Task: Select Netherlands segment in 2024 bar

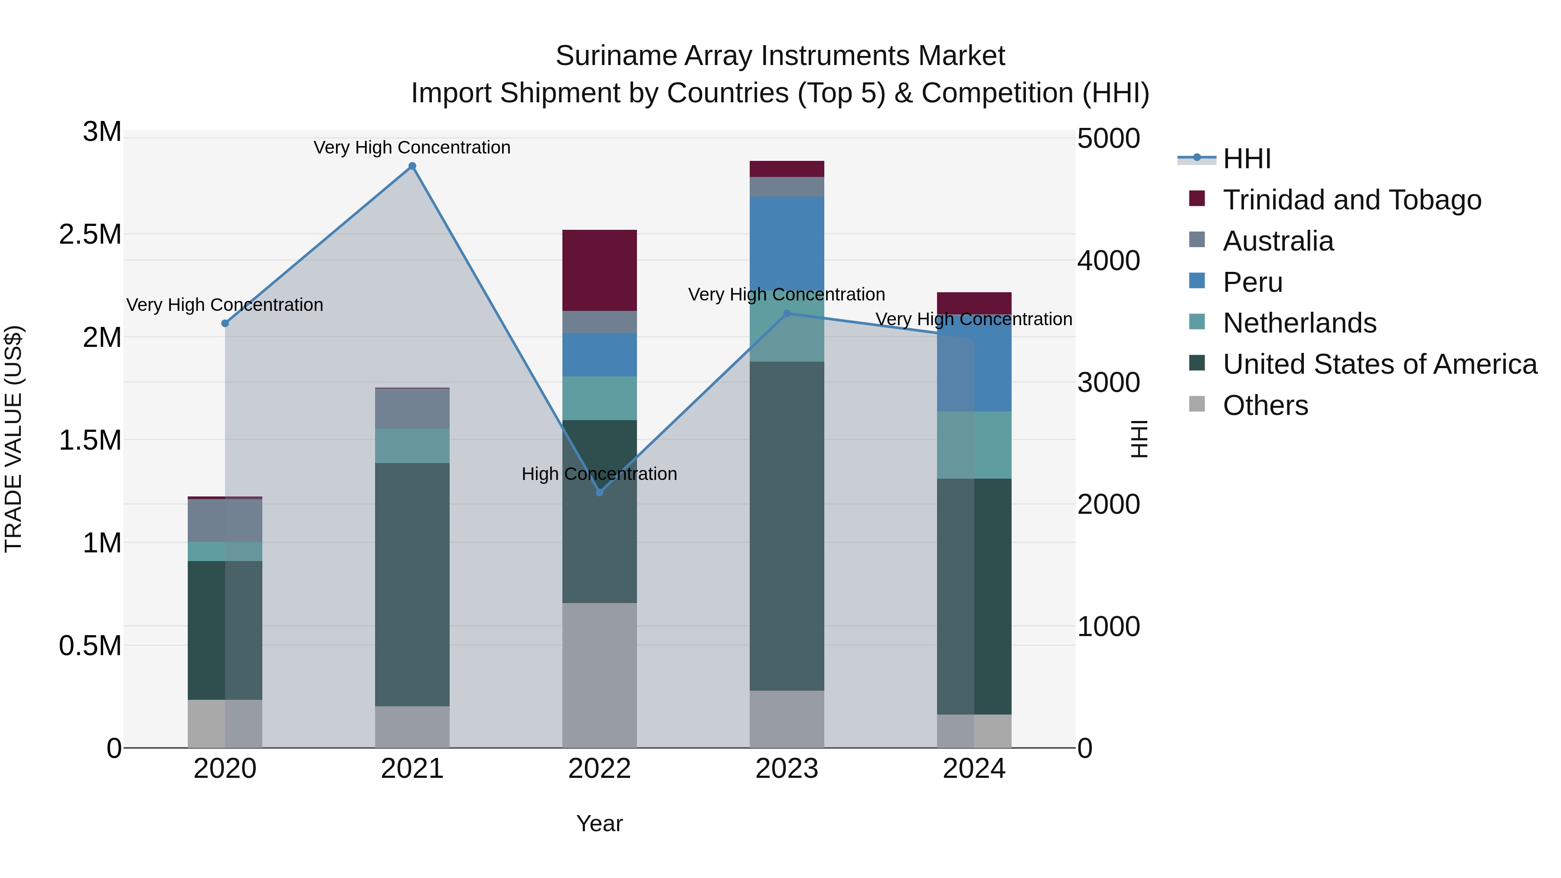Action: [x=974, y=445]
